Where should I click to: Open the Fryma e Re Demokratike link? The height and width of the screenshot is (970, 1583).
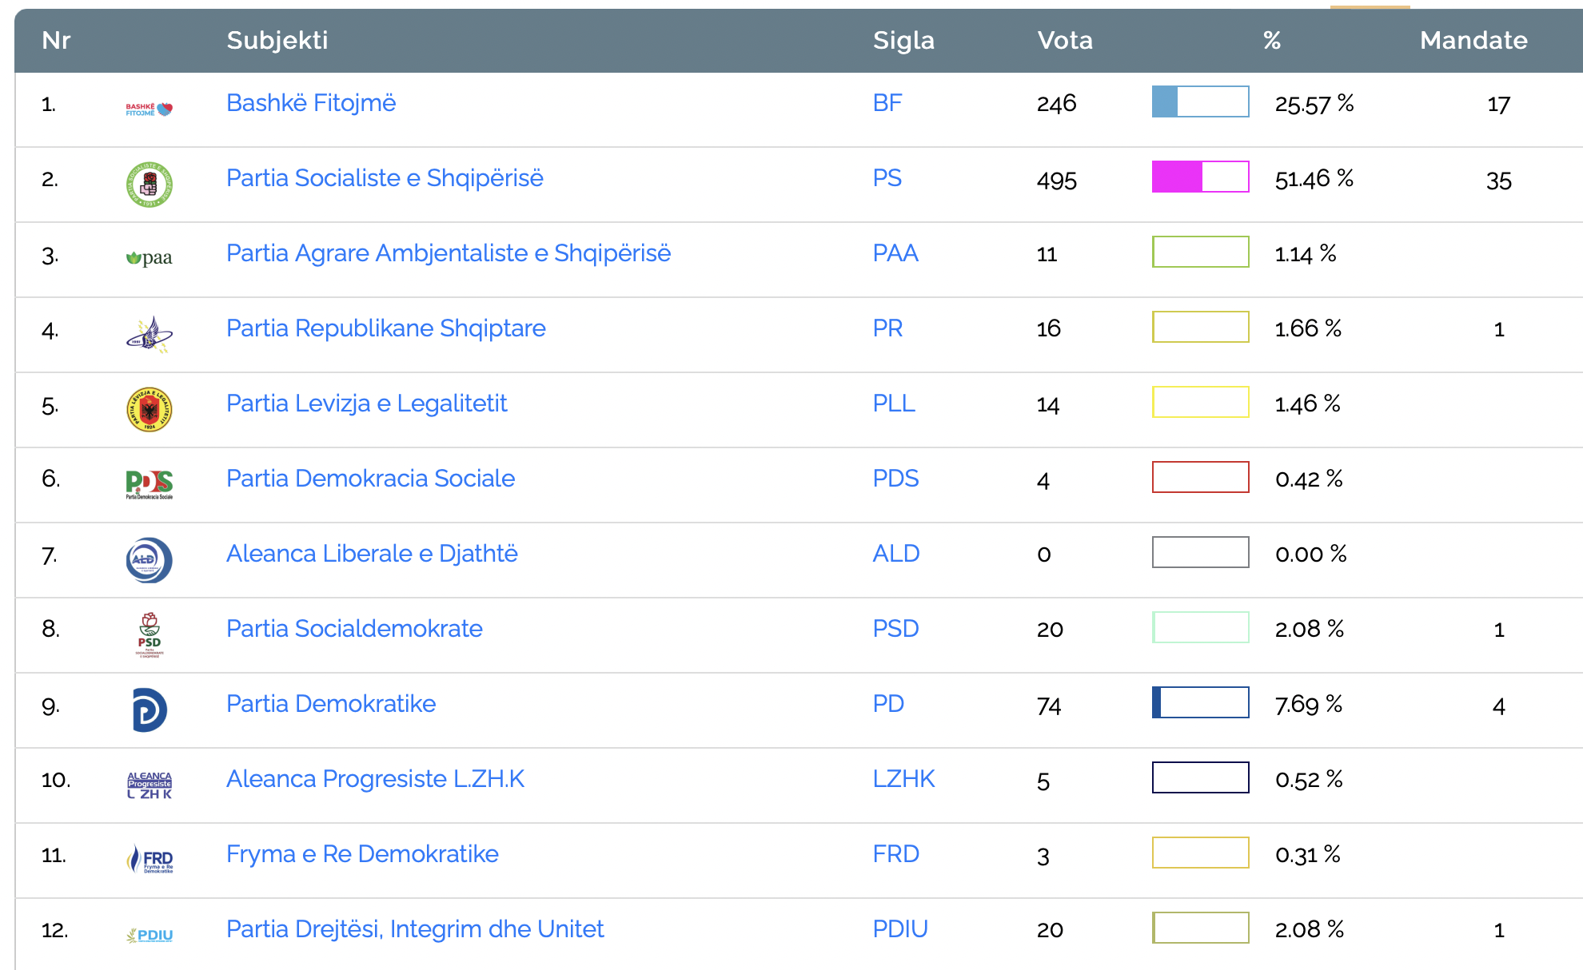(362, 854)
